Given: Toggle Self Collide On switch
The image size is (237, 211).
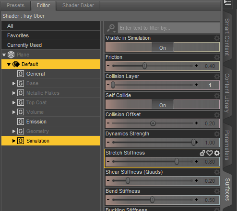Looking at the screenshot, I should coord(163,105).
